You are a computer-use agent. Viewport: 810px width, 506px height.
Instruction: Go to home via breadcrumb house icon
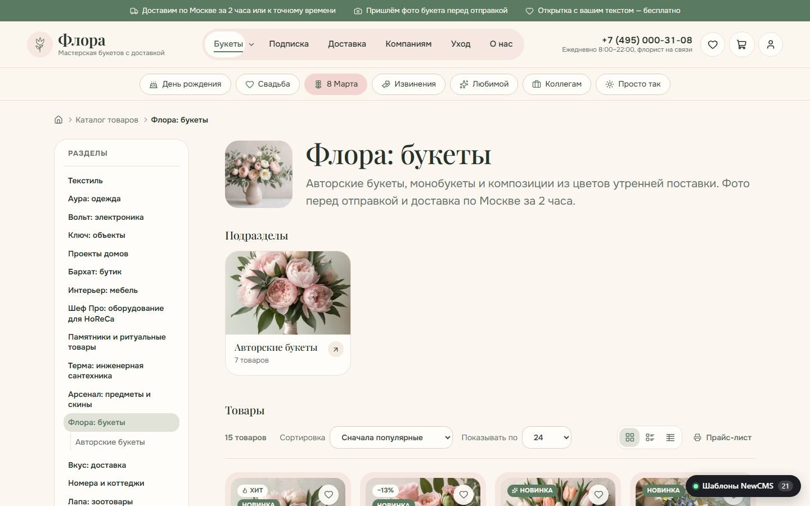click(x=58, y=120)
